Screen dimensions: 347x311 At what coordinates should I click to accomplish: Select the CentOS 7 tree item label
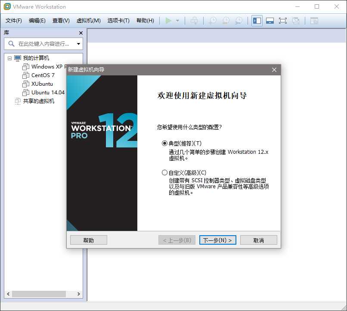(43, 75)
